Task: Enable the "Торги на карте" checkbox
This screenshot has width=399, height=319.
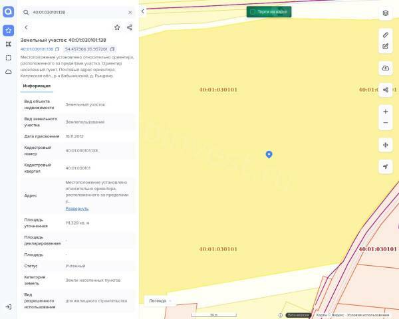Action: [x=253, y=11]
